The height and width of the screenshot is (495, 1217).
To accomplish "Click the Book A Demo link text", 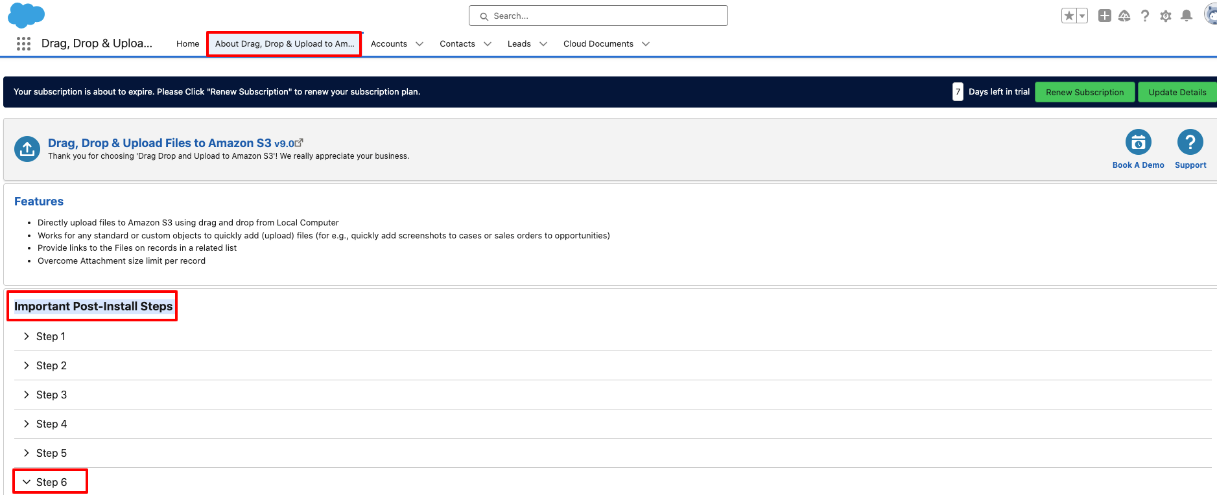I will (1139, 165).
